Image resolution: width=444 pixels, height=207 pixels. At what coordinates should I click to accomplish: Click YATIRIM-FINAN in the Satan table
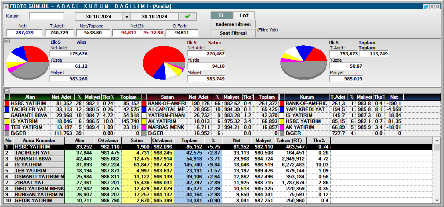(166, 115)
